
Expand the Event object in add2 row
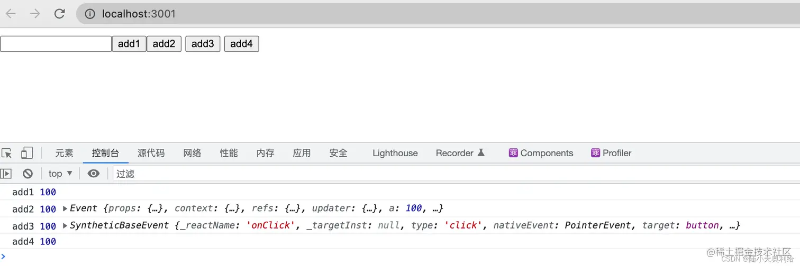pos(66,208)
